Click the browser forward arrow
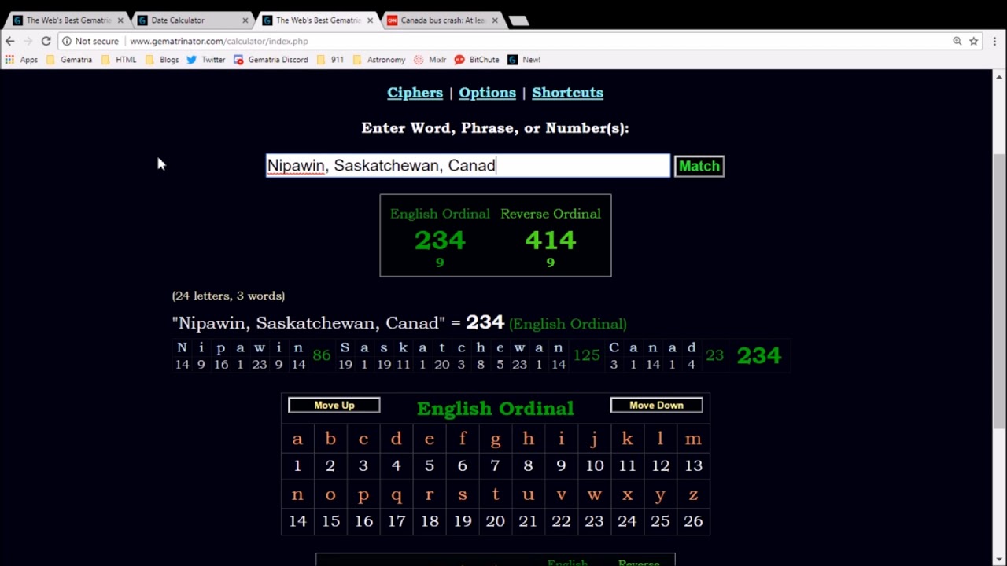The height and width of the screenshot is (566, 1007). click(x=28, y=41)
